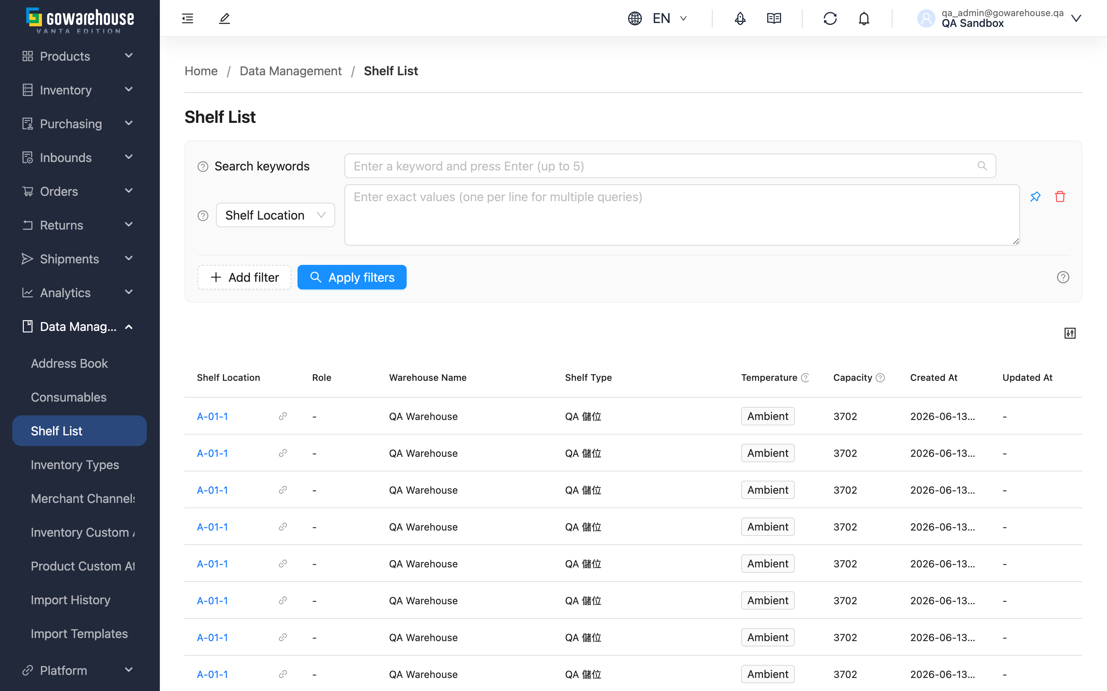The image size is (1107, 691).
Task: Open the rocket announcements icon
Action: (x=740, y=18)
